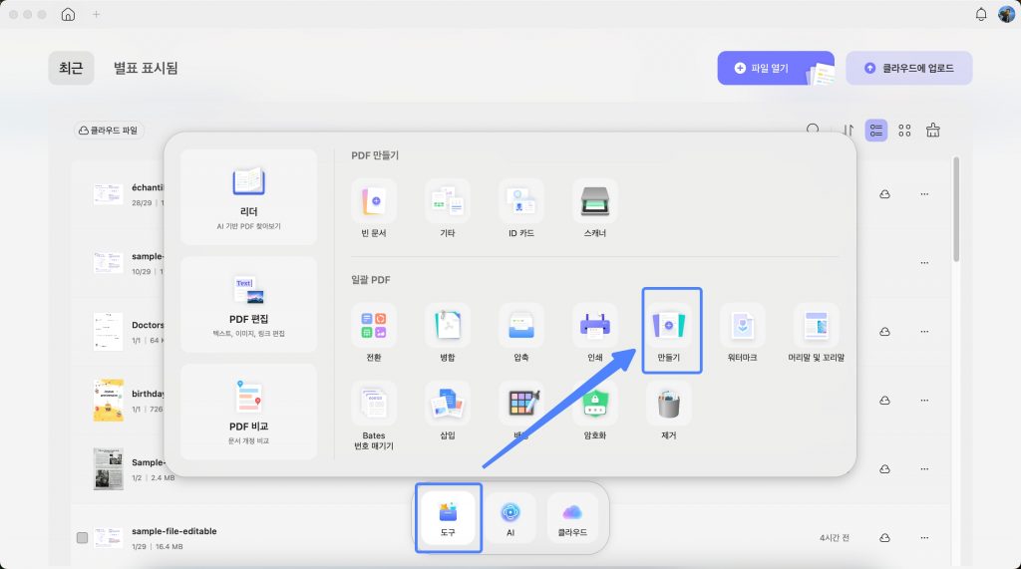Open the batch 전환 convert tool
Screen dimensions: 1021x569
[x=374, y=333]
